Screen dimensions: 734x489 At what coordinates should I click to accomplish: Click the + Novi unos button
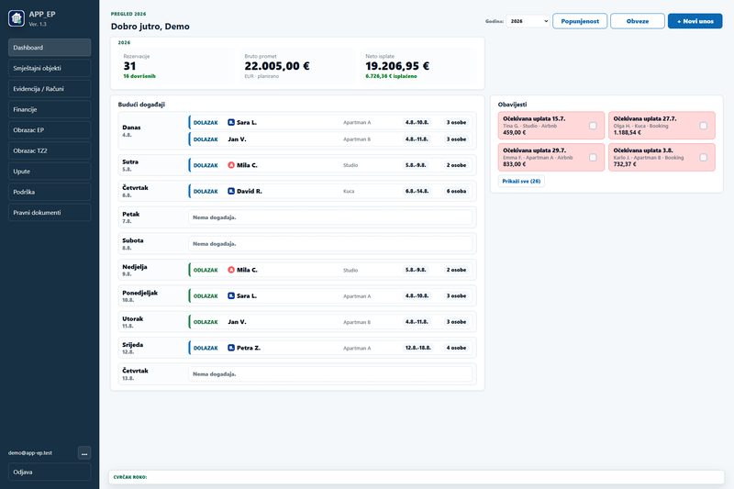pos(695,21)
